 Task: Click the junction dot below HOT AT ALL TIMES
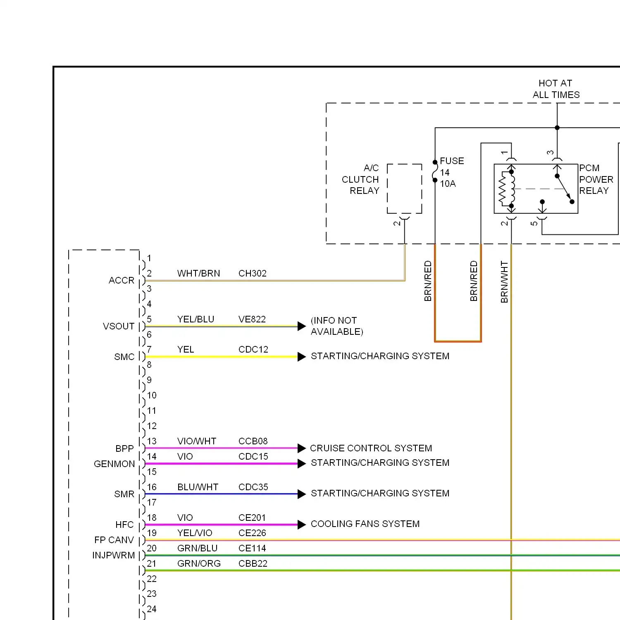(x=557, y=128)
